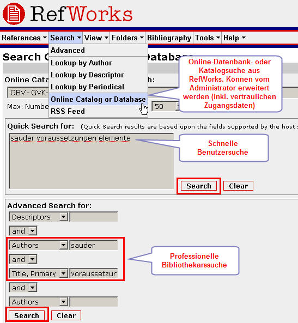Open the GBV - GVK catalog dropdown
The image size is (298, 323).
(28, 93)
